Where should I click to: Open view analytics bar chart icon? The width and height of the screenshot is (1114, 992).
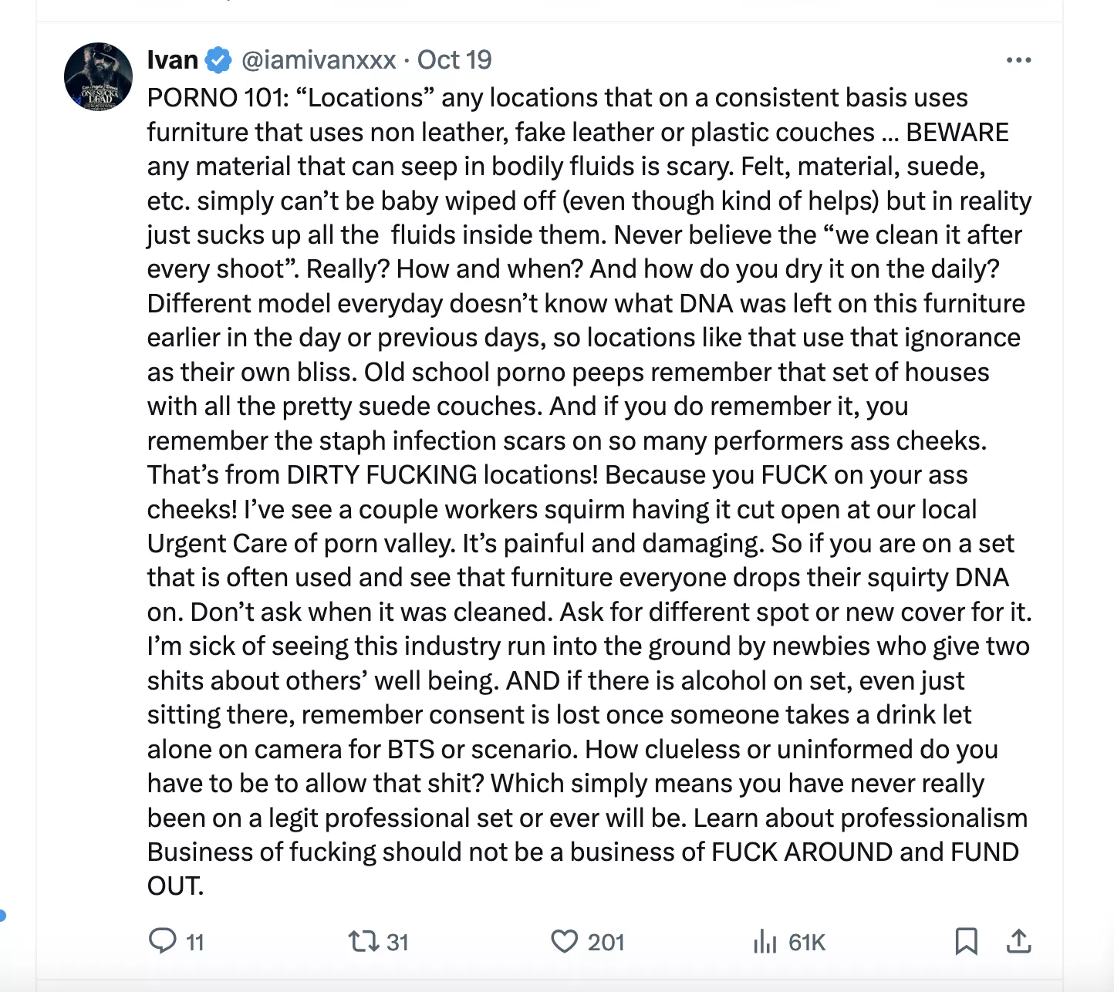pos(765,941)
